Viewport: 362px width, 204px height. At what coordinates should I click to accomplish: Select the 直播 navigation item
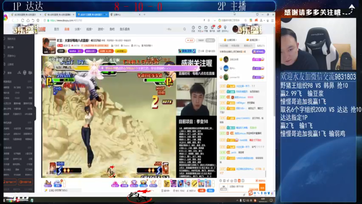click(67, 29)
